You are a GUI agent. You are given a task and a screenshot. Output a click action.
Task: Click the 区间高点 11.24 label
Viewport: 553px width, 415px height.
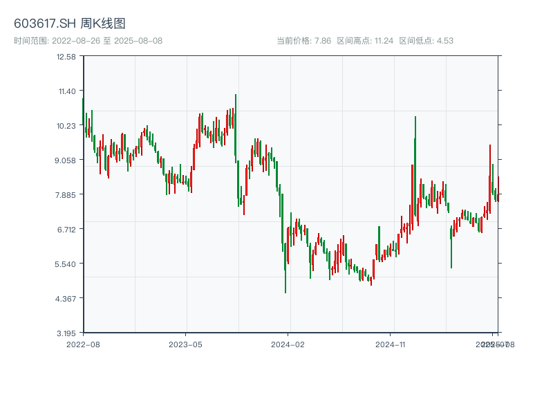(364, 41)
